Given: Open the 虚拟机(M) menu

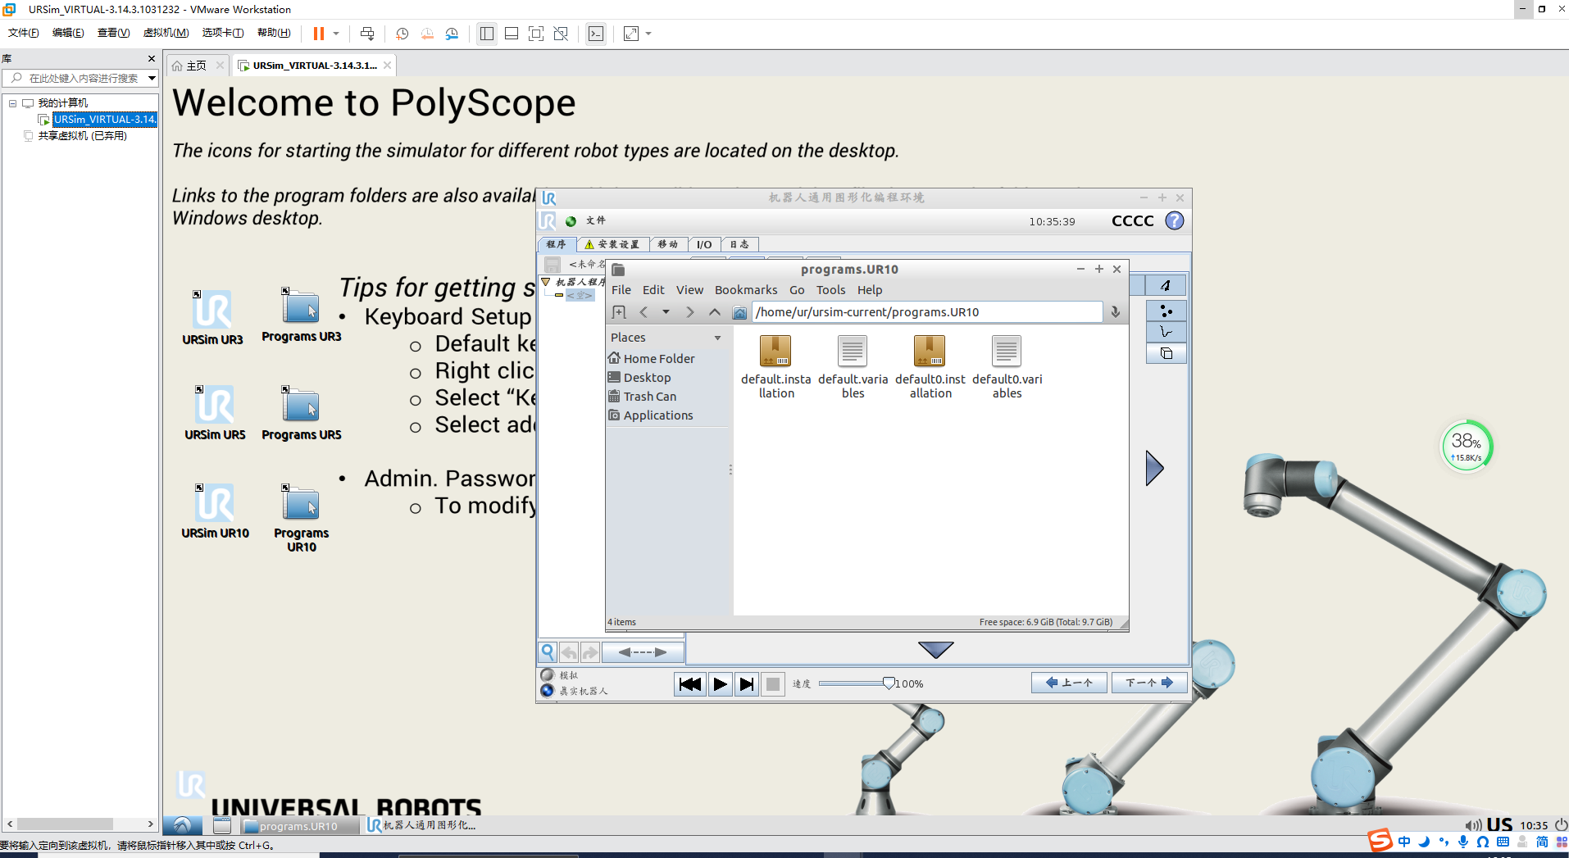Looking at the screenshot, I should click(166, 33).
